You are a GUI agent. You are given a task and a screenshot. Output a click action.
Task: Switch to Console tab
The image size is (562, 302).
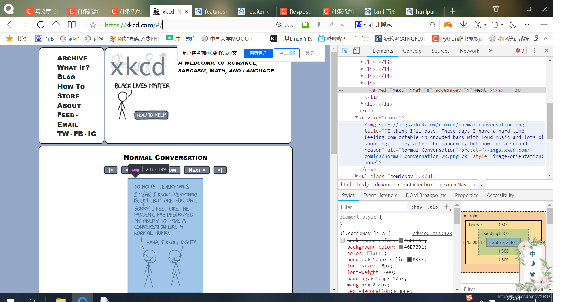click(x=412, y=51)
